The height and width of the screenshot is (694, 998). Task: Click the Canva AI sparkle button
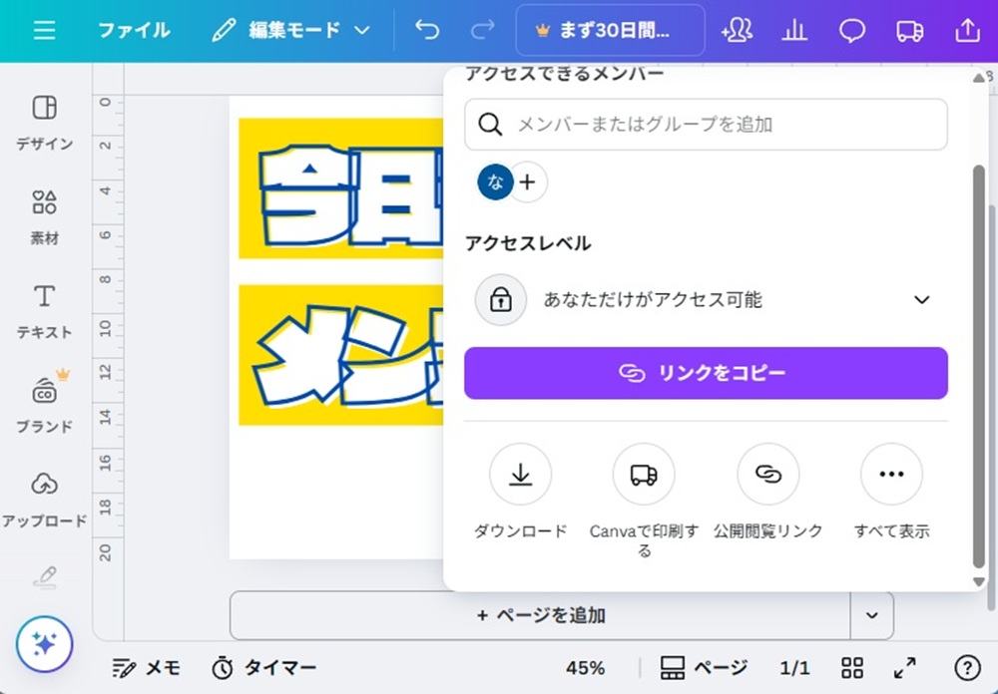coord(45,644)
